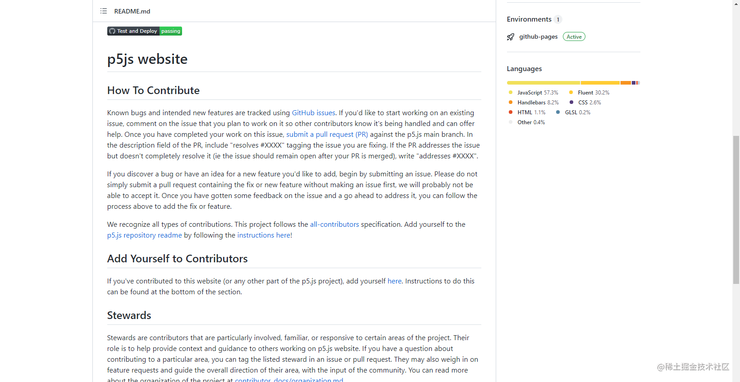Open the Environments section heading

[x=529, y=19]
